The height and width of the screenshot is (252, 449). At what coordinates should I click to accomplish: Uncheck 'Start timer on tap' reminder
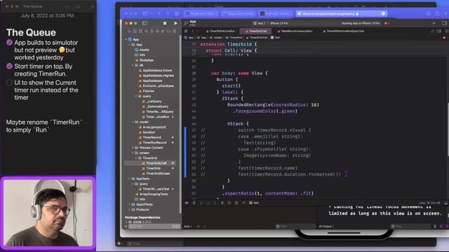[9, 66]
